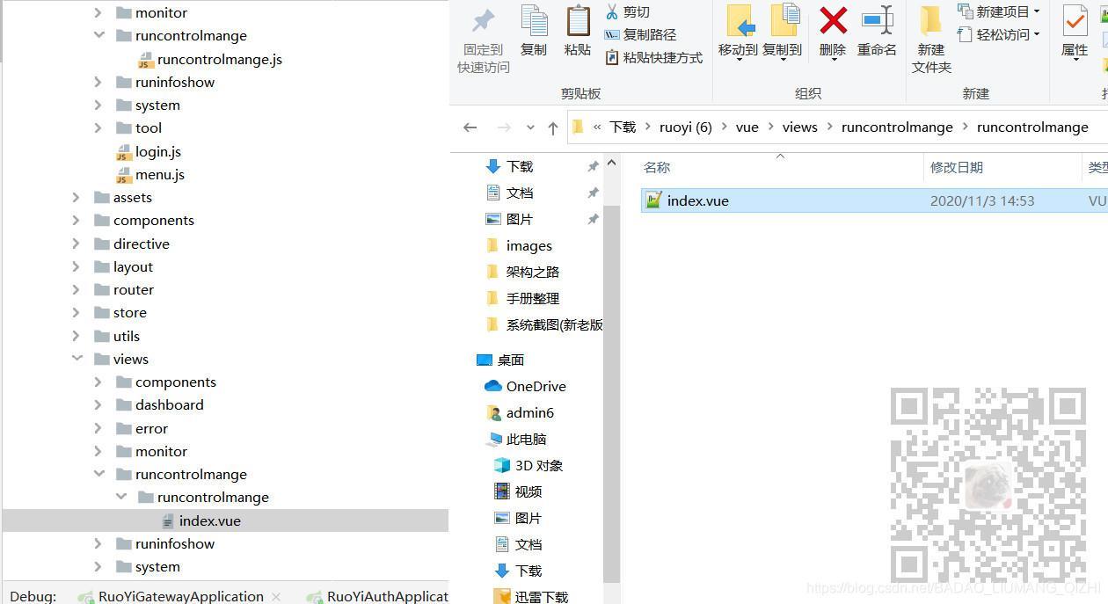Click 'ruoyi (6)' in the address breadcrumb
The height and width of the screenshot is (604, 1108).
point(686,127)
